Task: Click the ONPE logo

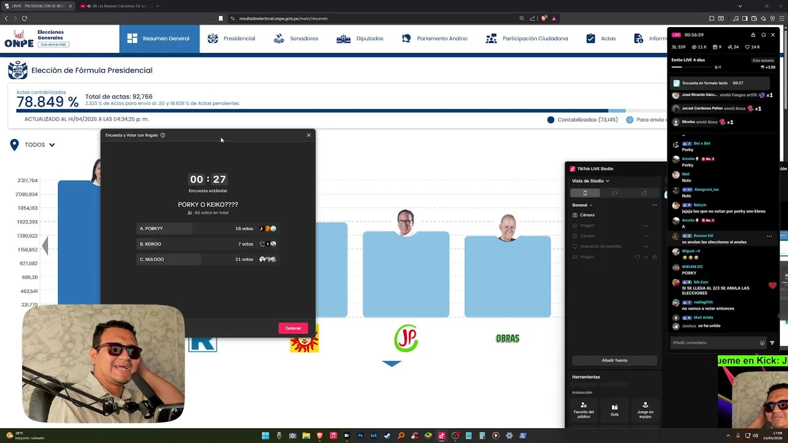Action: [x=19, y=39]
